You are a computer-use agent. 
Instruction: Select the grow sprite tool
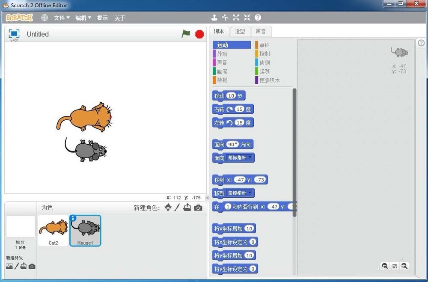point(236,18)
